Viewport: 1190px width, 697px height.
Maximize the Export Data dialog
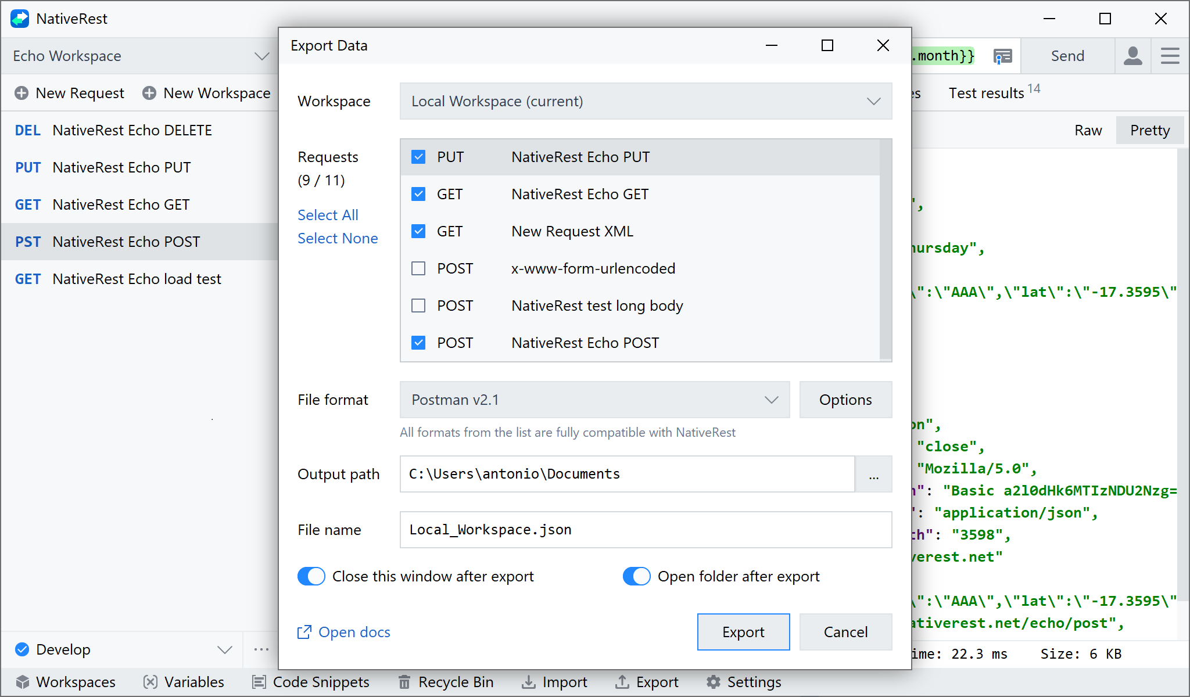coord(827,45)
